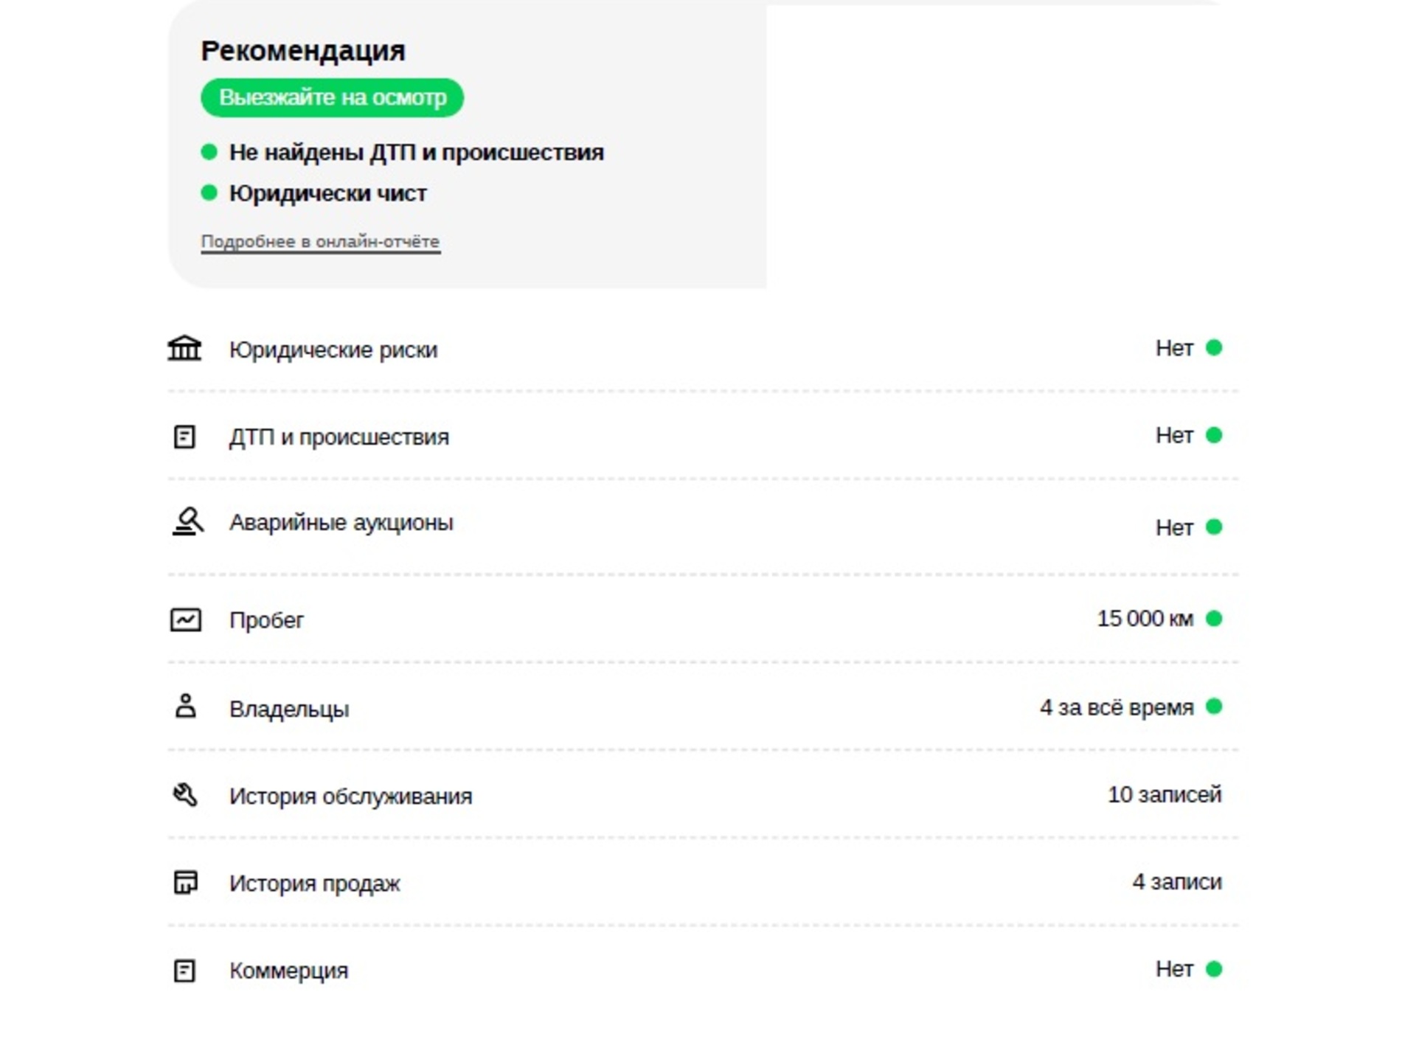Click the Не найдены ДТП и происшествия bullet
This screenshot has height=1062, width=1416.
point(402,152)
